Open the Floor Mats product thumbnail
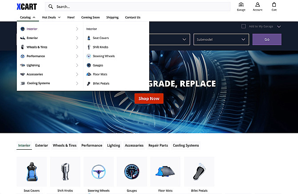The image size is (298, 194). pos(165,172)
